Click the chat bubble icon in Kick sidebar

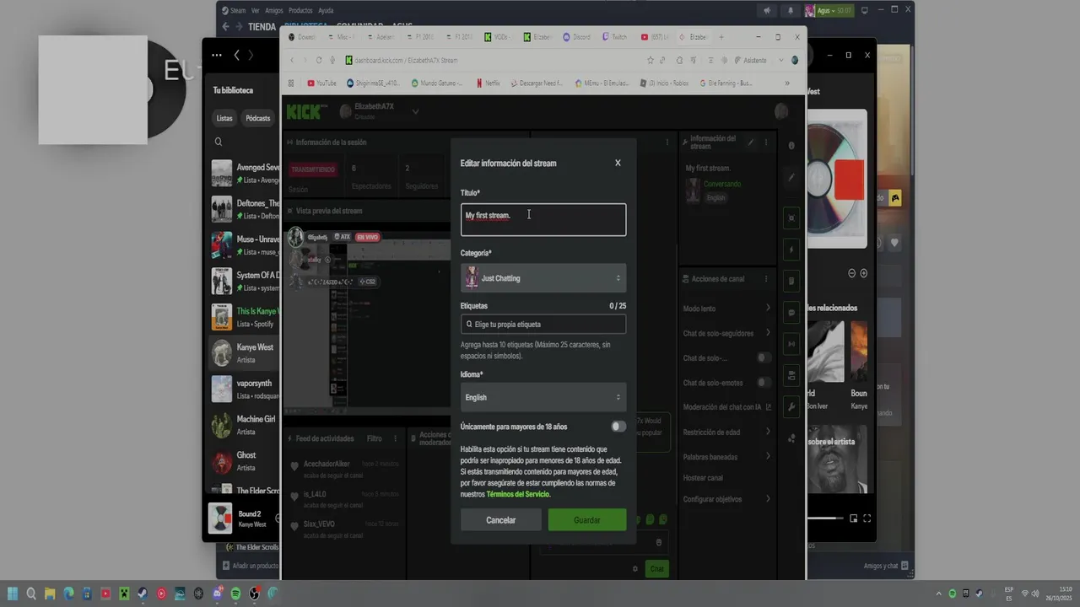coord(791,313)
